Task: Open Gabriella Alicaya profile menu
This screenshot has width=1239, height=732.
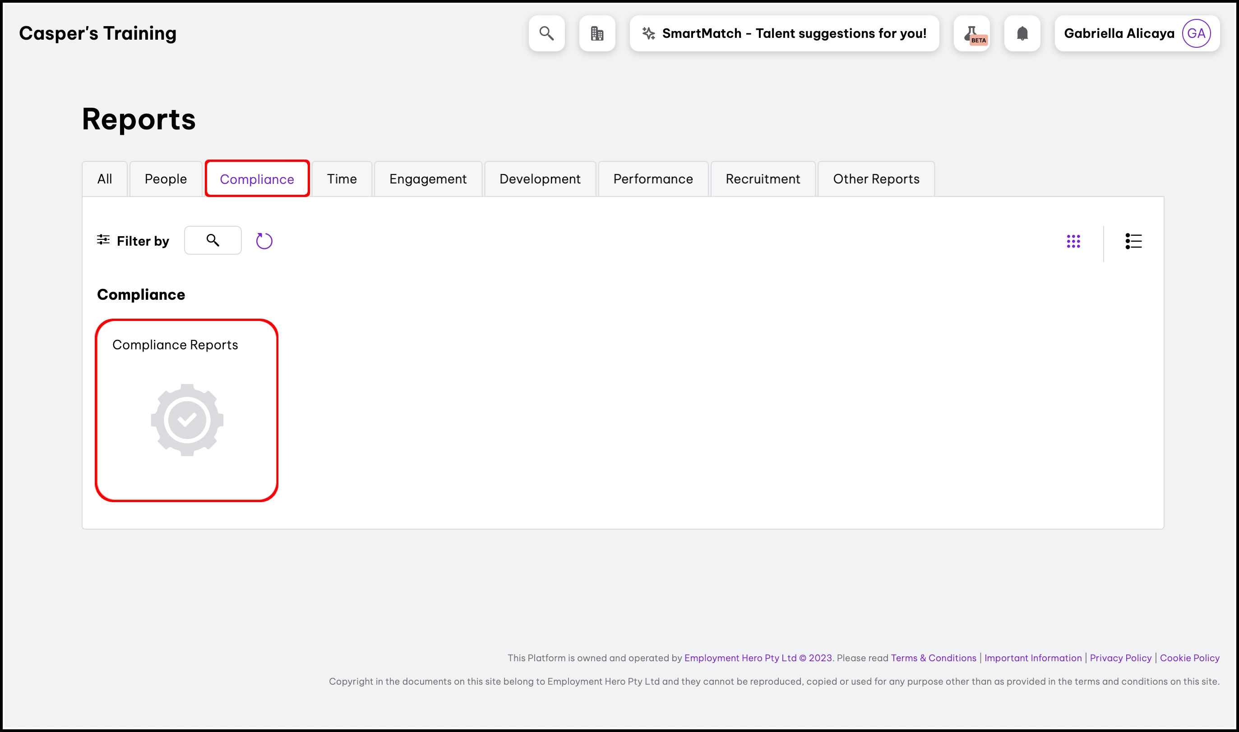Action: coord(1137,33)
